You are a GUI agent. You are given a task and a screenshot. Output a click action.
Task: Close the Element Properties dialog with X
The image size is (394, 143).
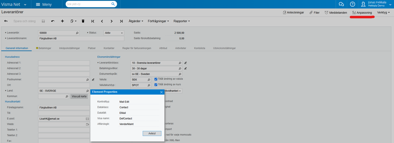pos(161,92)
